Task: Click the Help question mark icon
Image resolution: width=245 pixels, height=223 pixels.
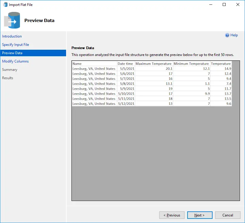Action: coord(227,35)
